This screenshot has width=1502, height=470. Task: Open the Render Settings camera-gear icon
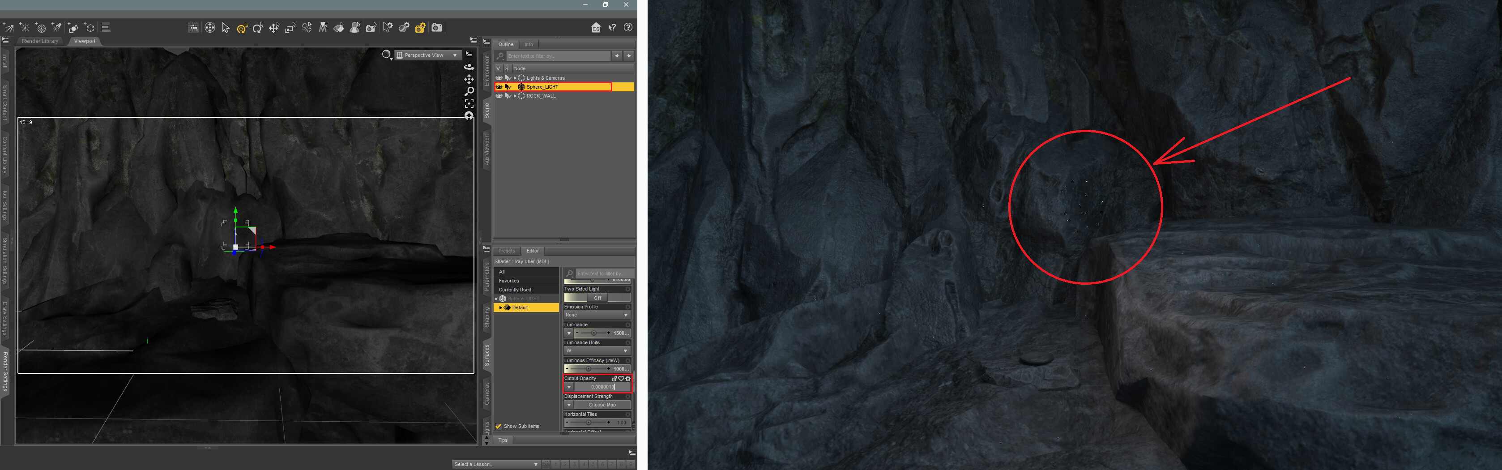[x=420, y=27]
